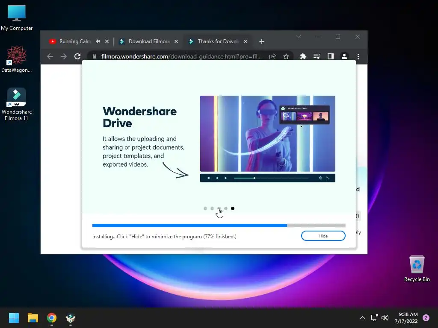This screenshot has width=438, height=328.
Task: Select the Wondershare Filmora 11 desktop shortcut
Action: tap(17, 104)
